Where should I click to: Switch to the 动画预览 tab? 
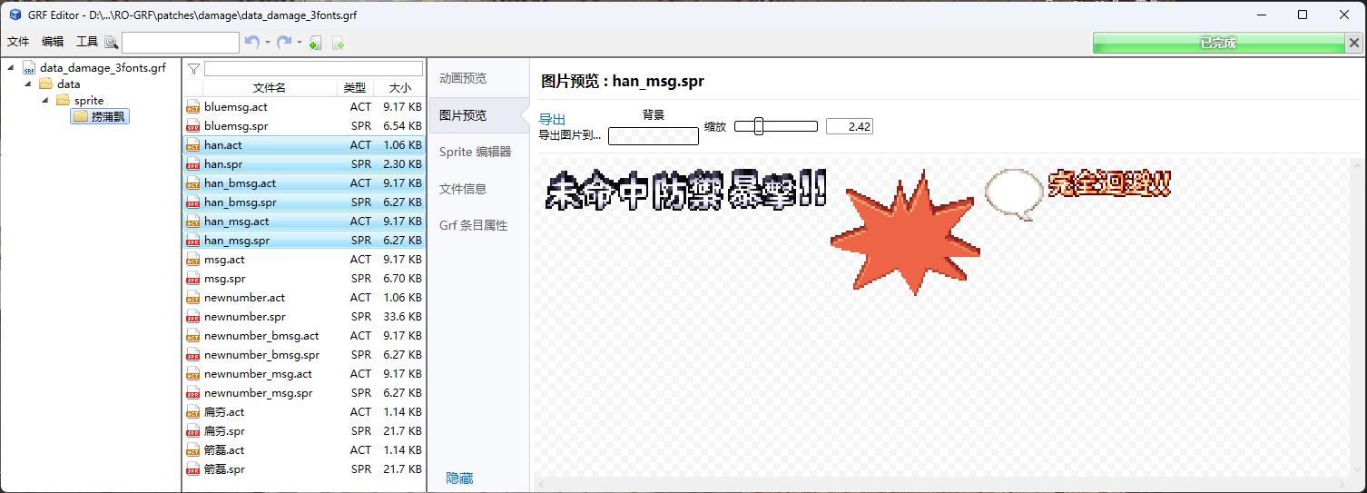click(x=463, y=78)
